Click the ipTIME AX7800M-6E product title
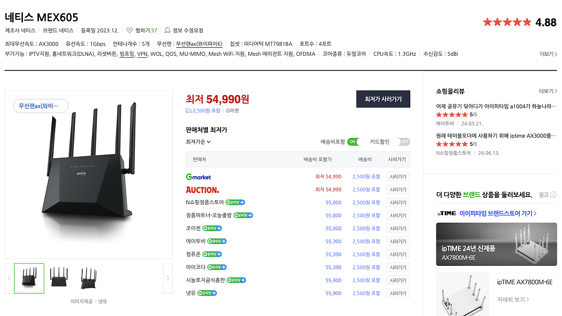Viewport: 562px width, 316px height. (525, 282)
